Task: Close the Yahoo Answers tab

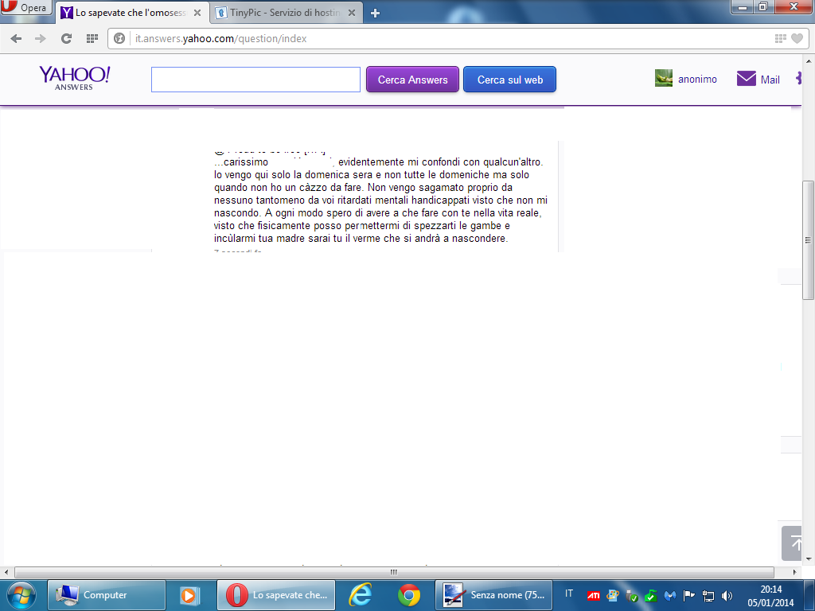Action: tap(197, 13)
